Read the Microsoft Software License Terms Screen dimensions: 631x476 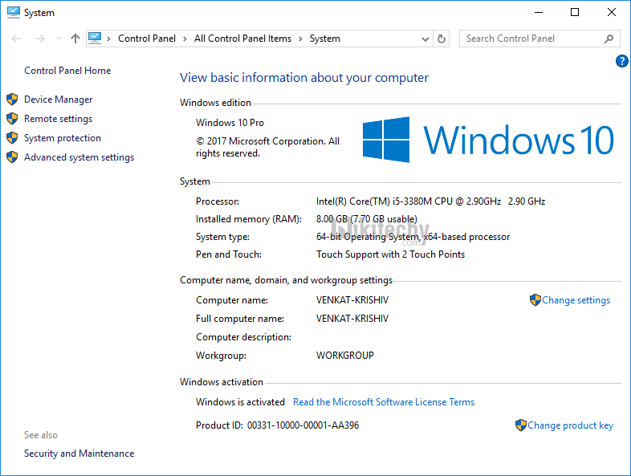click(x=383, y=402)
